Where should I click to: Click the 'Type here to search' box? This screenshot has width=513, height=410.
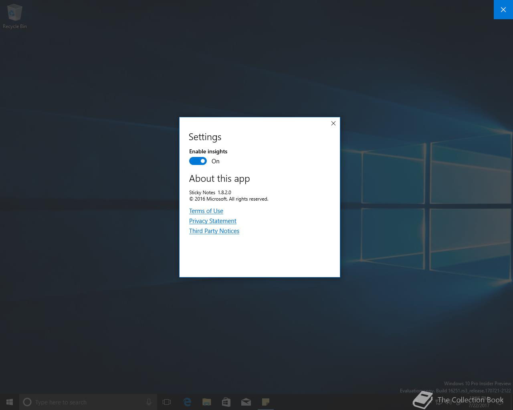[88, 402]
